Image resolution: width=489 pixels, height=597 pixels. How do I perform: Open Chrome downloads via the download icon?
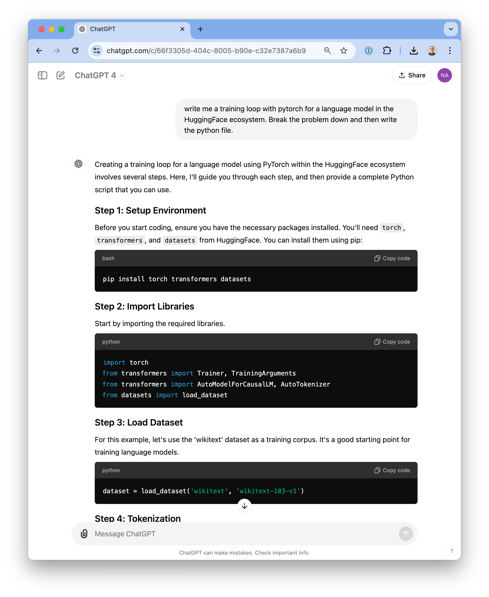[x=414, y=50]
